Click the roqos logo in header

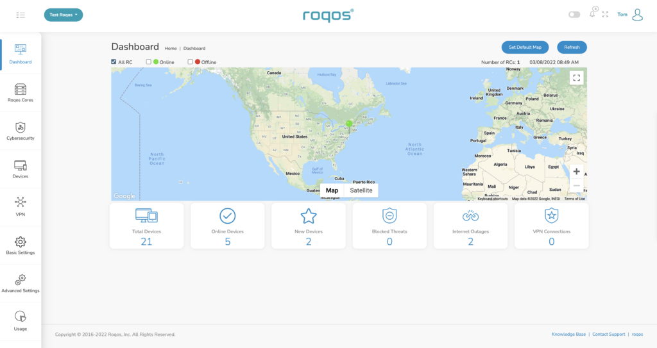pyautogui.click(x=328, y=15)
